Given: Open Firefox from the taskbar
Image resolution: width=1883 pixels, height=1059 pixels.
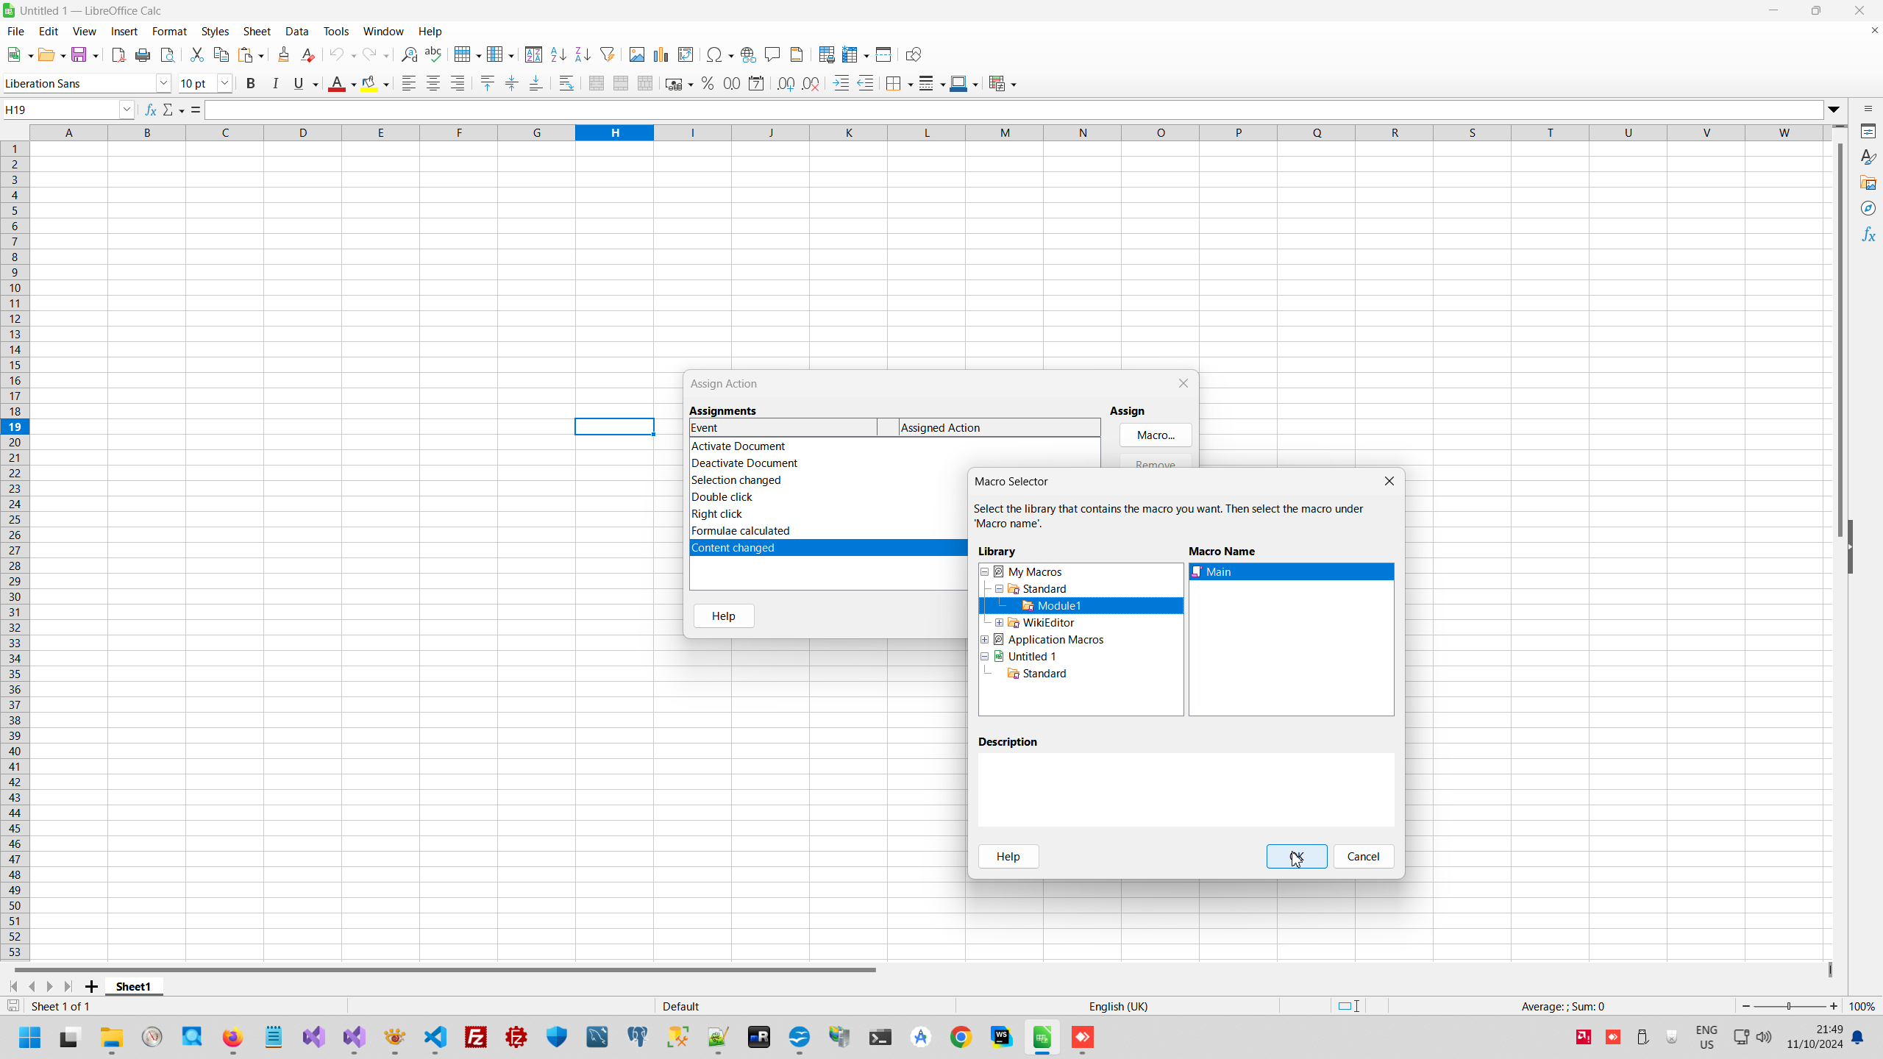Looking at the screenshot, I should point(232,1037).
